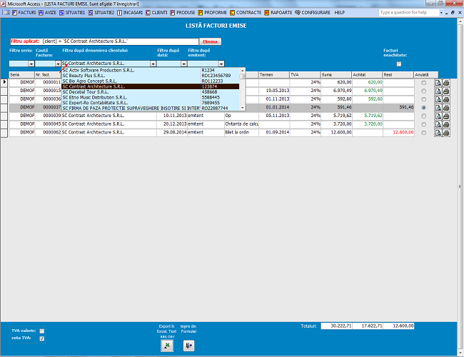Click the Export to Excel icon button
This screenshot has height=357, width=464.
[167, 346]
